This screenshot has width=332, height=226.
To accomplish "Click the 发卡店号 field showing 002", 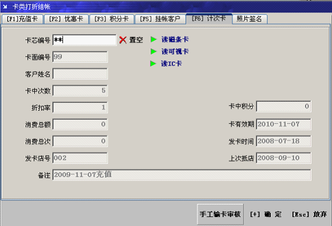I will 80,158.
